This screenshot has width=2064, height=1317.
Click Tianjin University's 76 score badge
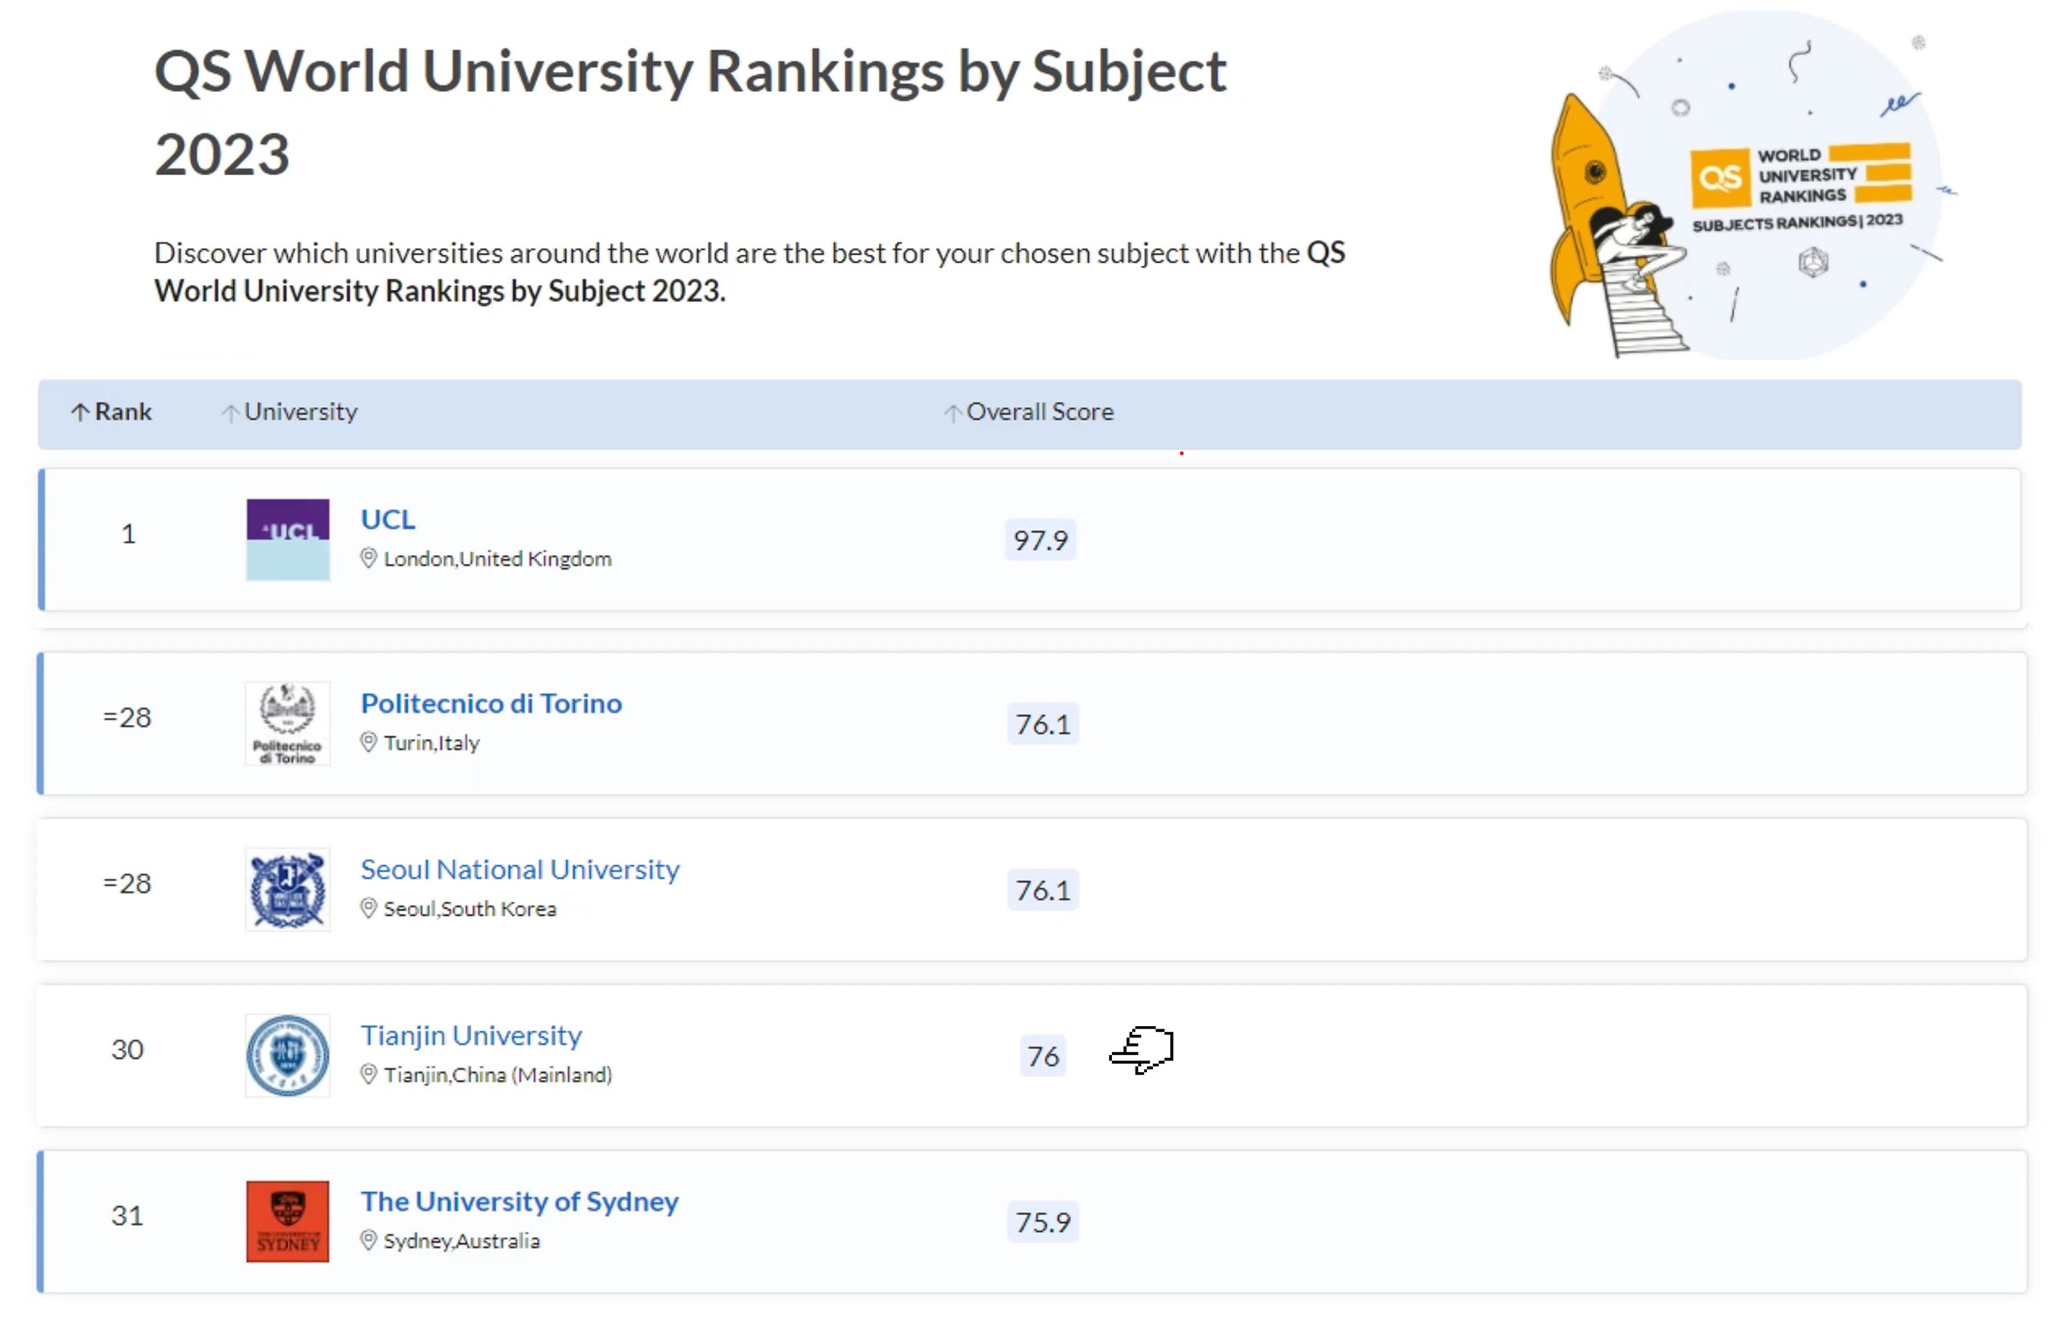[x=1044, y=1056]
